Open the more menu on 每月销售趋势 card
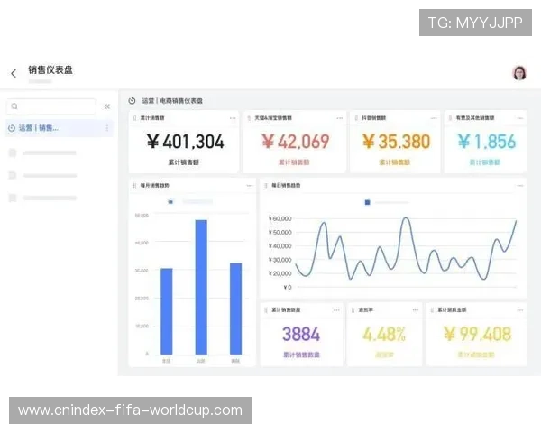 250,186
